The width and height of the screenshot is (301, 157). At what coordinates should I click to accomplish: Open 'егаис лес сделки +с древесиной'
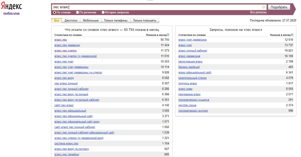pos(76,56)
